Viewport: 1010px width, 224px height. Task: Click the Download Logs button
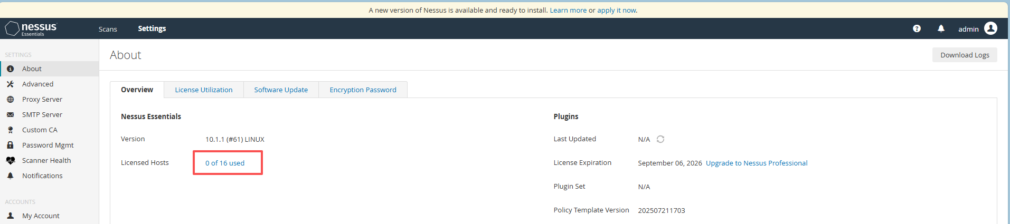965,55
